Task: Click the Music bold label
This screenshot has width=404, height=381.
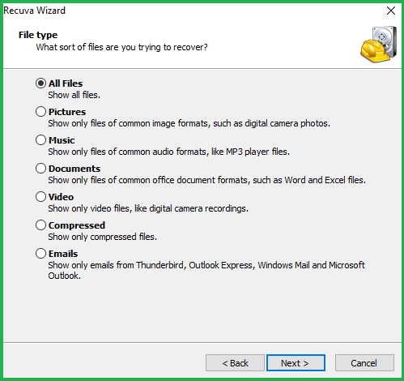Action: (62, 140)
